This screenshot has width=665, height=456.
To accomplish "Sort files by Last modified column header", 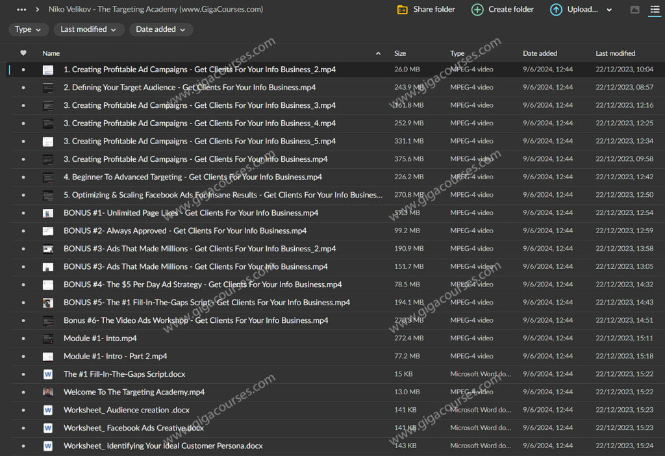I will coord(615,53).
